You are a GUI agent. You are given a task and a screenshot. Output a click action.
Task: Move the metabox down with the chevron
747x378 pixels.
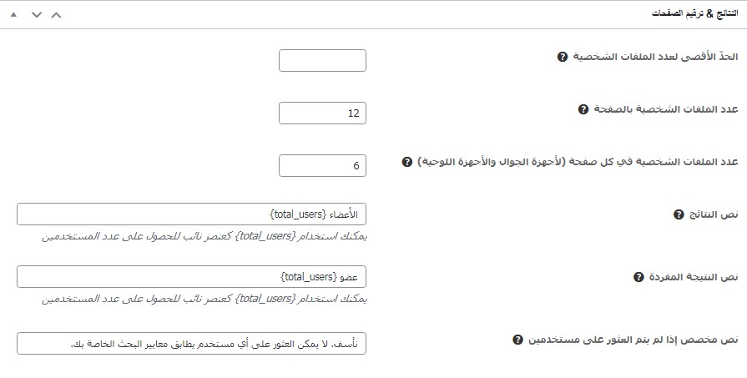point(36,15)
